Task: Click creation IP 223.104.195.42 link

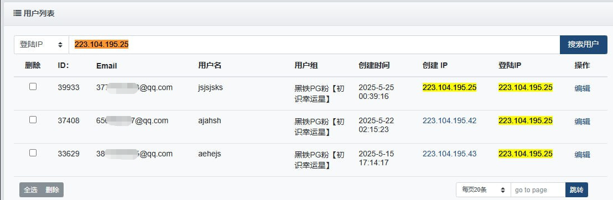Action: 450,120
